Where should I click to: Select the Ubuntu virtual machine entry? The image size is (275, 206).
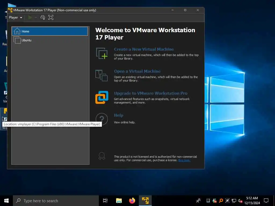coord(50,40)
